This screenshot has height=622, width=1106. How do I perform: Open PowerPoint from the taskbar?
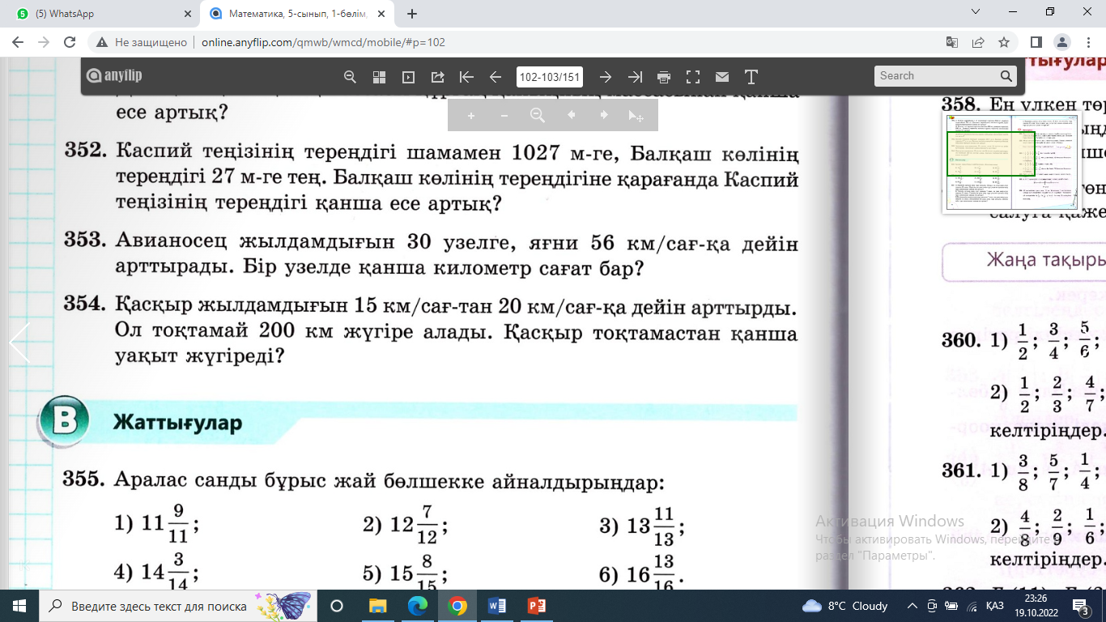(x=537, y=606)
